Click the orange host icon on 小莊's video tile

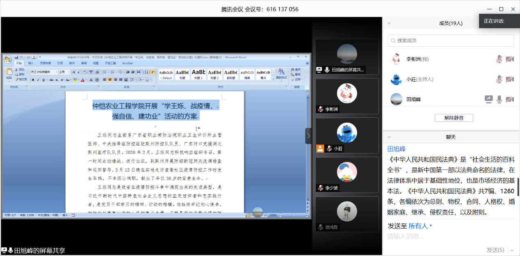(x=320, y=149)
